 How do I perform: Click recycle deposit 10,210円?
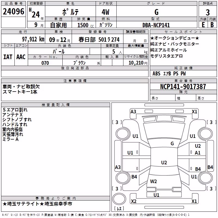138,63
